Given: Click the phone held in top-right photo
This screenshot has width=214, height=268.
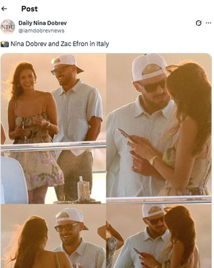Looking at the screenshot, I should 126,136.
